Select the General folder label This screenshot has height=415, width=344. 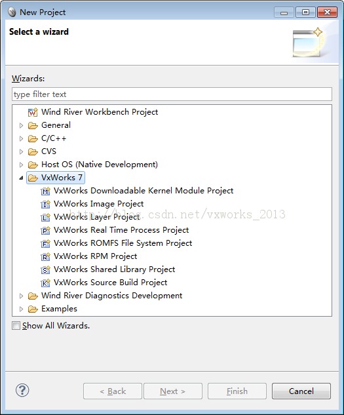coord(56,125)
